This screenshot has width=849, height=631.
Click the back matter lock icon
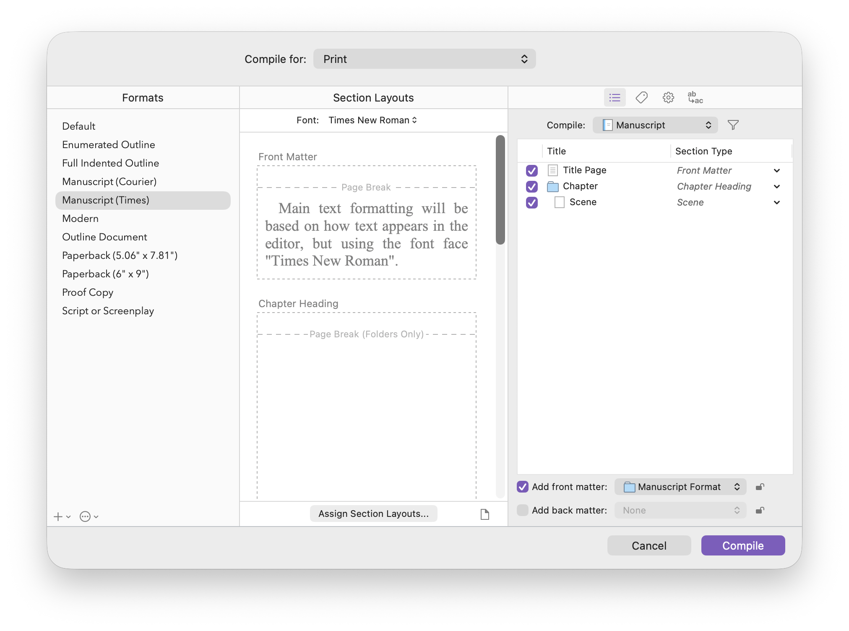tap(760, 510)
